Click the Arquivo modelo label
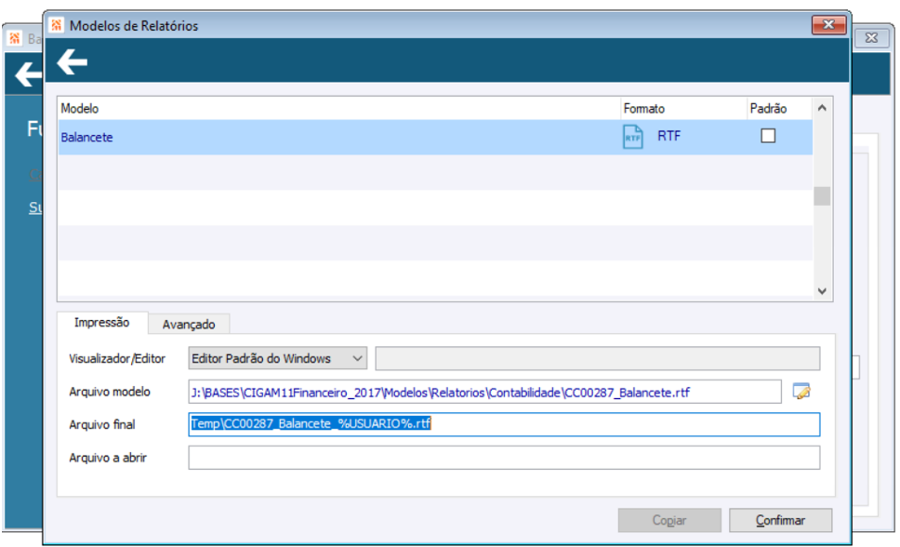Viewport: 900px width, 547px height. (109, 392)
